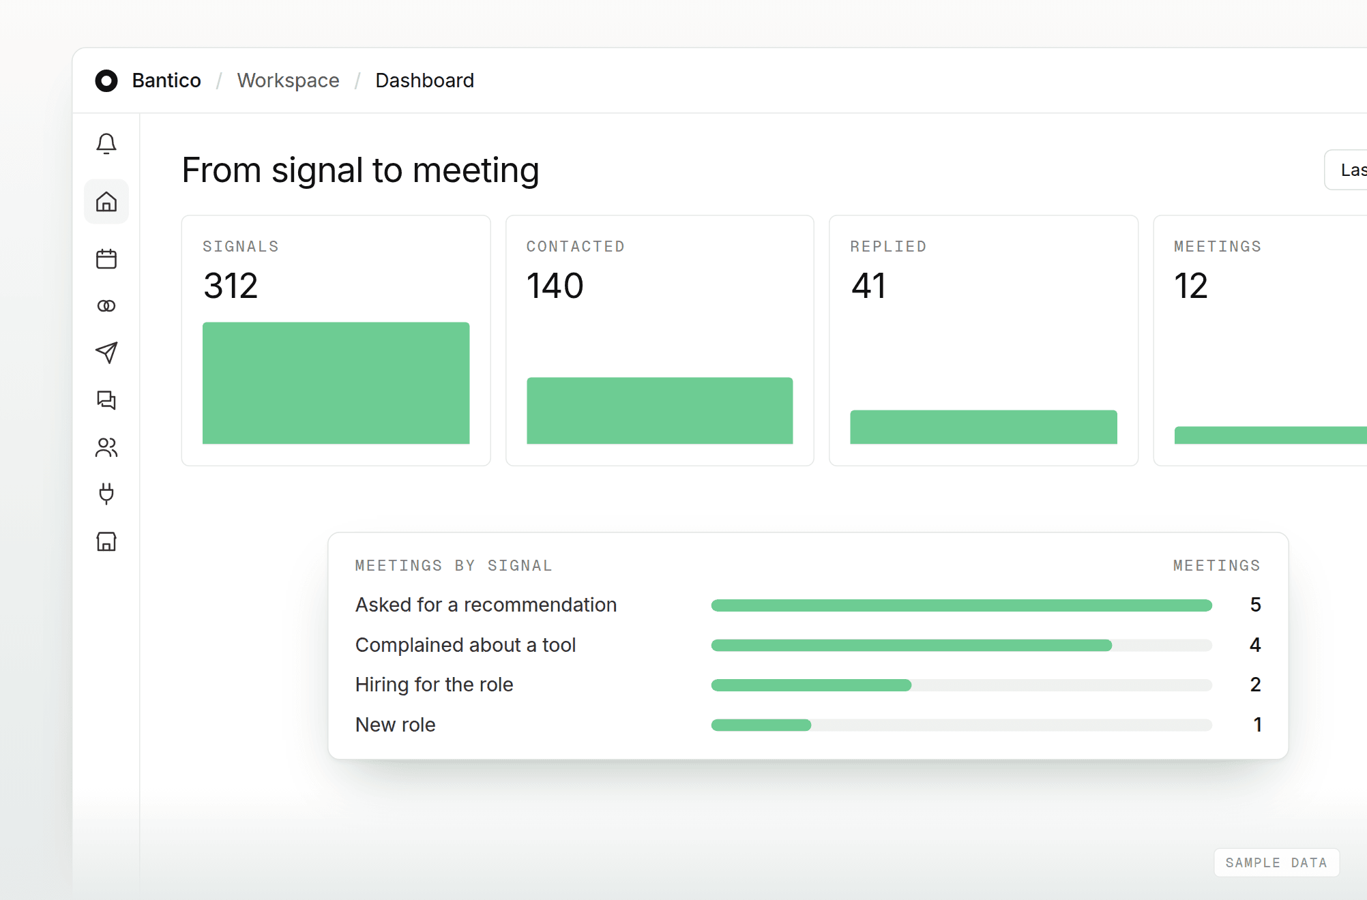1367x900 pixels.
Task: Click the Replied 41 card
Action: tap(984, 341)
